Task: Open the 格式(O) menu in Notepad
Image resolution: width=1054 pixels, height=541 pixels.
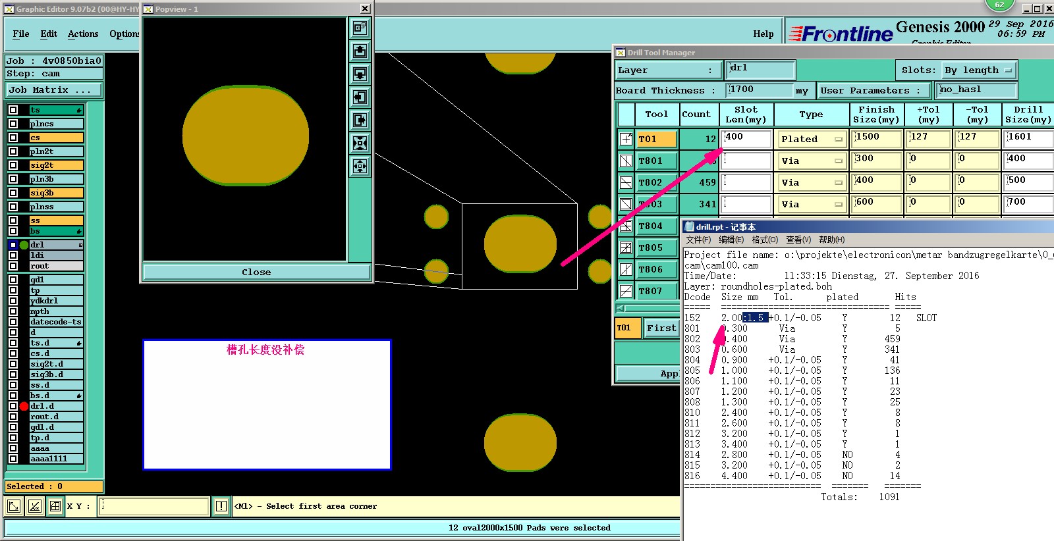Action: tap(765, 240)
